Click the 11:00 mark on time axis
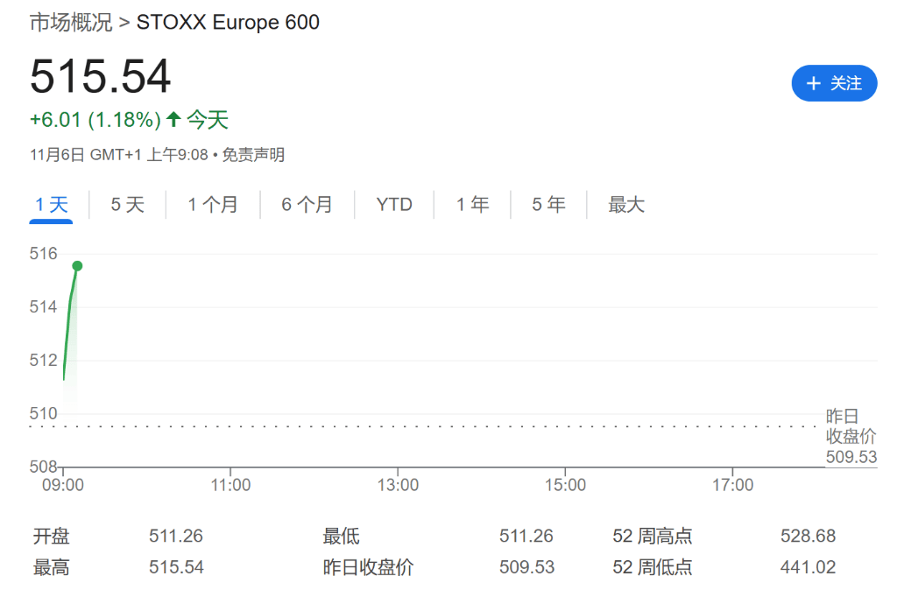 click(x=231, y=485)
